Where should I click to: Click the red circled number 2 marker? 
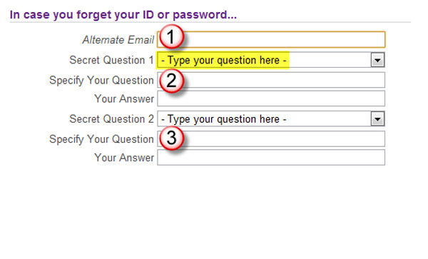(171, 81)
